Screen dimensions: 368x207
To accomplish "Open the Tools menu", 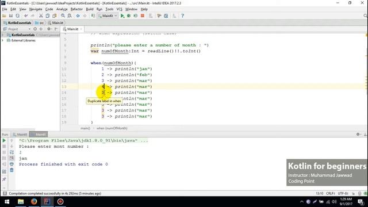I will [x=109, y=9].
